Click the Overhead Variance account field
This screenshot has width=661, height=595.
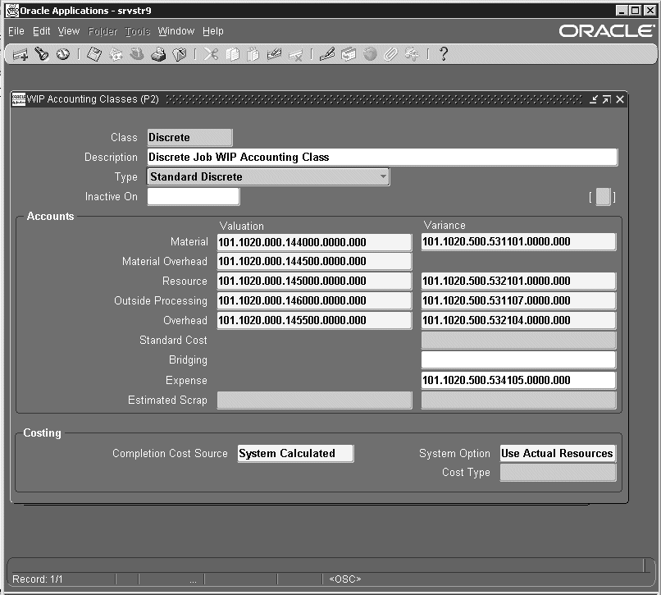point(518,320)
